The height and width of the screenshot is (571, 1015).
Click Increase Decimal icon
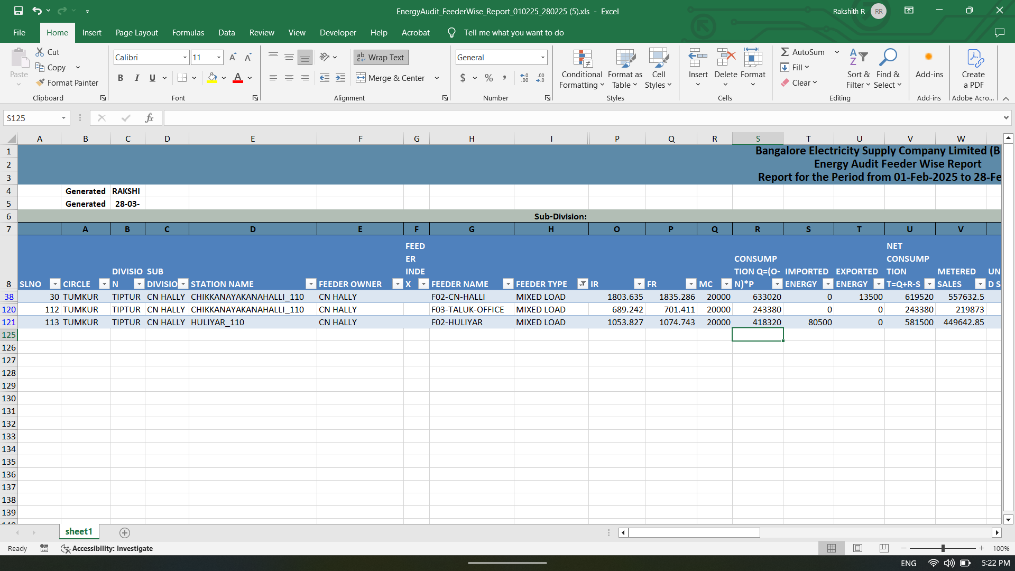point(524,78)
